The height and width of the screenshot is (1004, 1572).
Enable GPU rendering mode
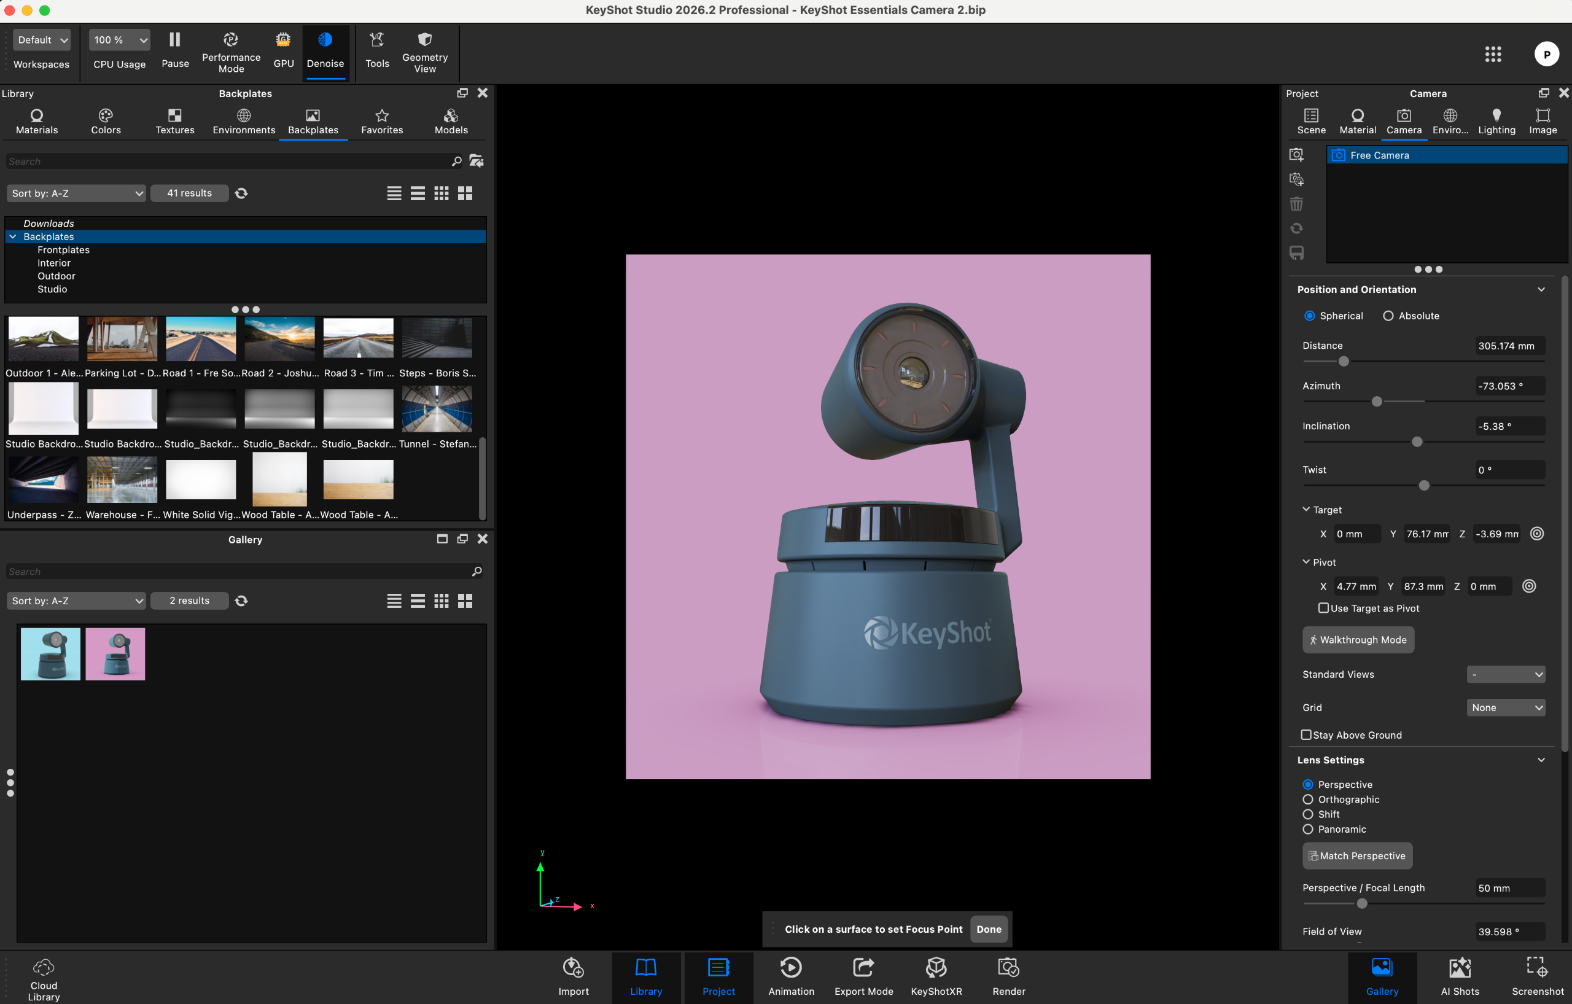283,50
